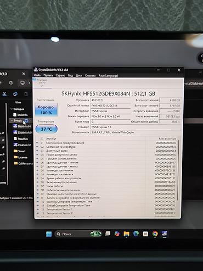Screen dimensions: 203x271
Task: Collapse the Вчера group in Explorer
Action: (12, 120)
